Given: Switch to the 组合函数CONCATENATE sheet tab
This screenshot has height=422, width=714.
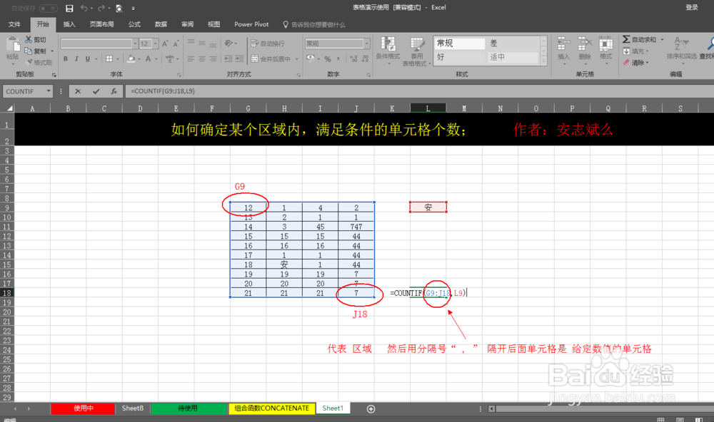Looking at the screenshot, I should click(x=271, y=408).
